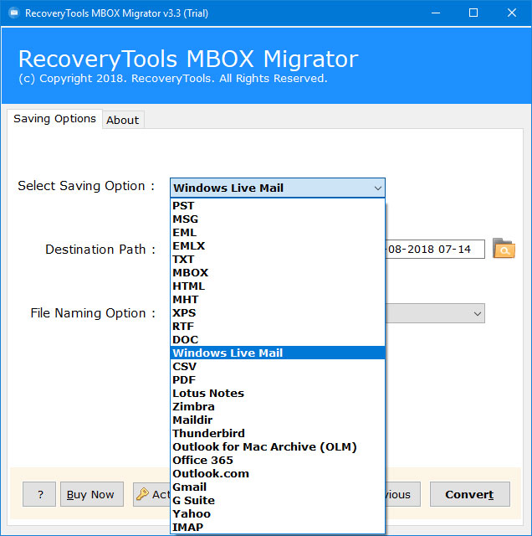Open the Select Saving Option combo box arrow
532x536 pixels.
[377, 188]
